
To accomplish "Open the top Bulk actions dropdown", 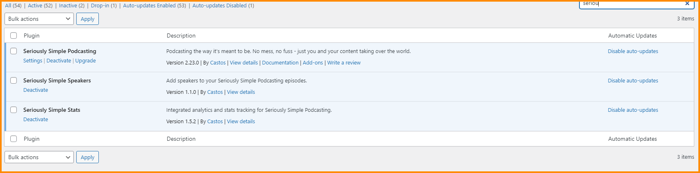I will tap(39, 19).
